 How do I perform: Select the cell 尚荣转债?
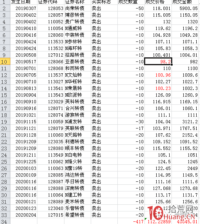pos(77,9)
